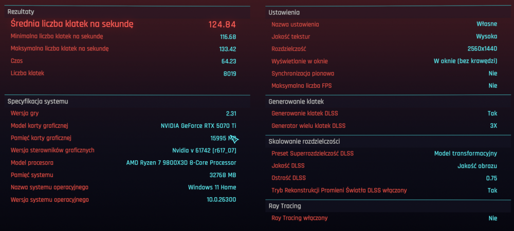Image resolution: width=514 pixels, height=231 pixels.
Task: Select system memory value 32768 MB
Action: (223, 175)
